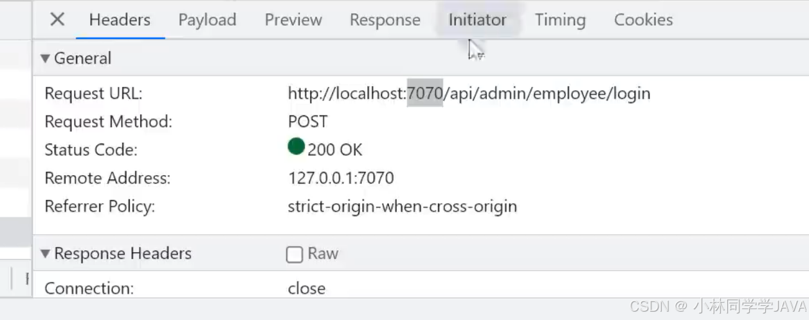Screen dimensions: 809x320
Task: Open the Cookies tab
Action: click(x=643, y=20)
